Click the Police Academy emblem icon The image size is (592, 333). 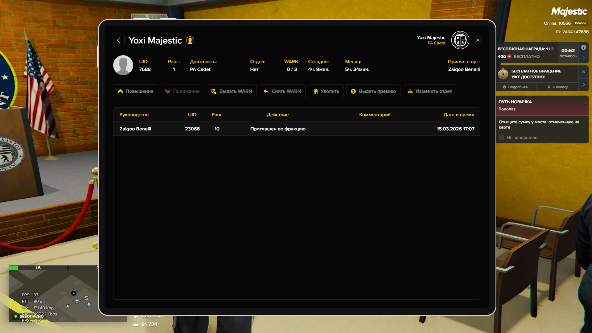pos(460,40)
